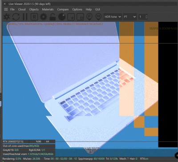Toggle clay mode sphere icon
Viewport: 178px width, 162px height.
(62, 17)
